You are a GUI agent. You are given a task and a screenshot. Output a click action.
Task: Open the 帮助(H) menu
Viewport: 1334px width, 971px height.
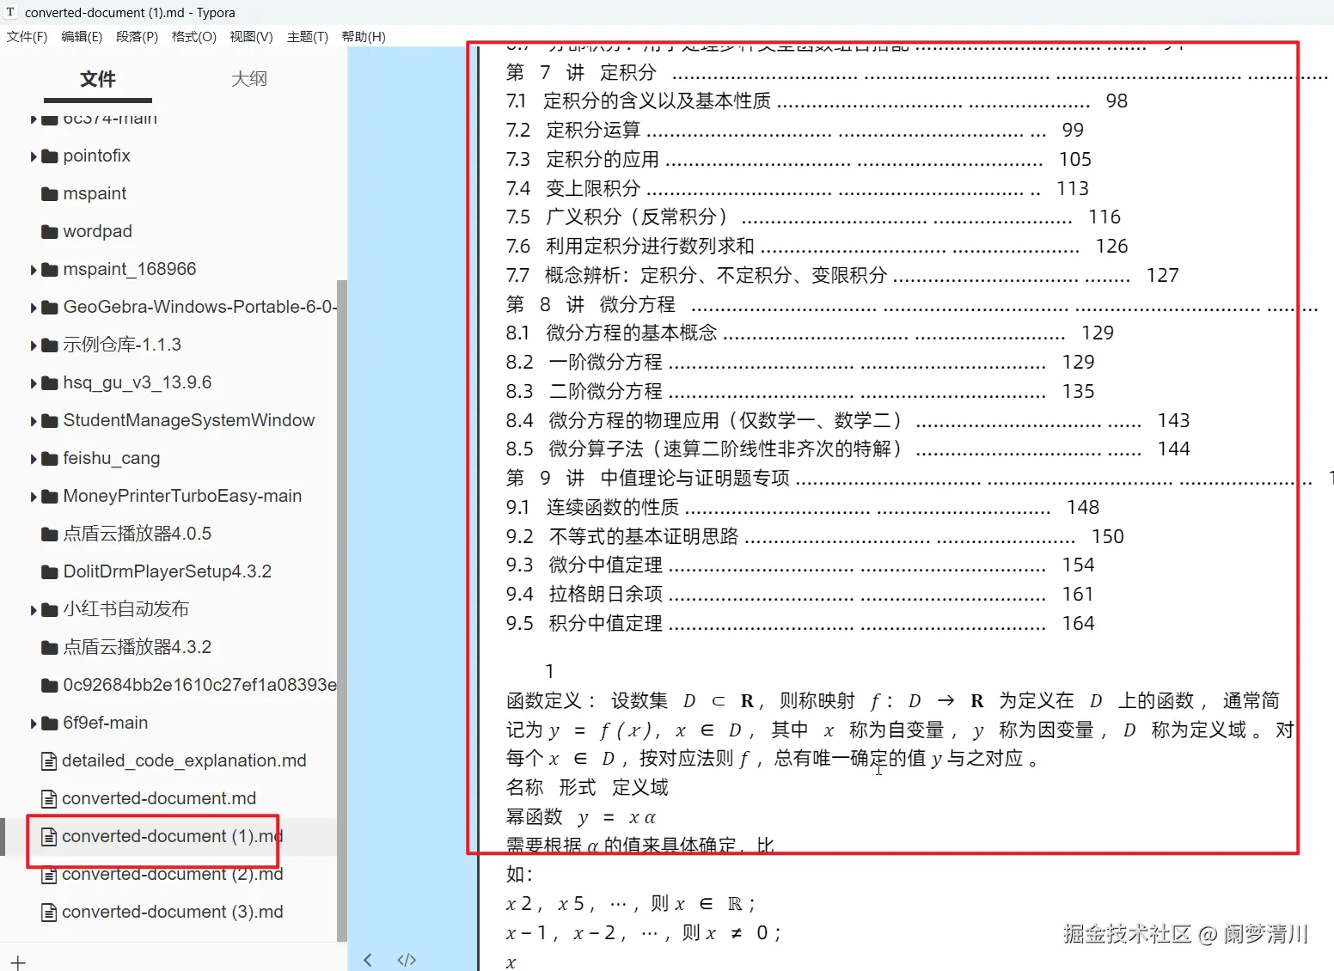click(x=364, y=37)
